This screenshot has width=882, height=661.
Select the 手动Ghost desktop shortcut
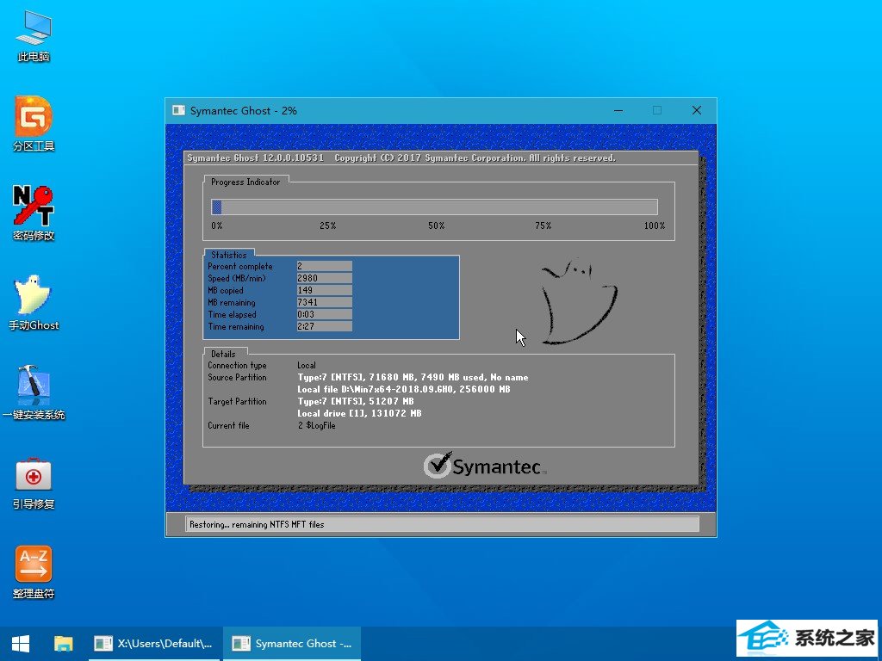[34, 301]
